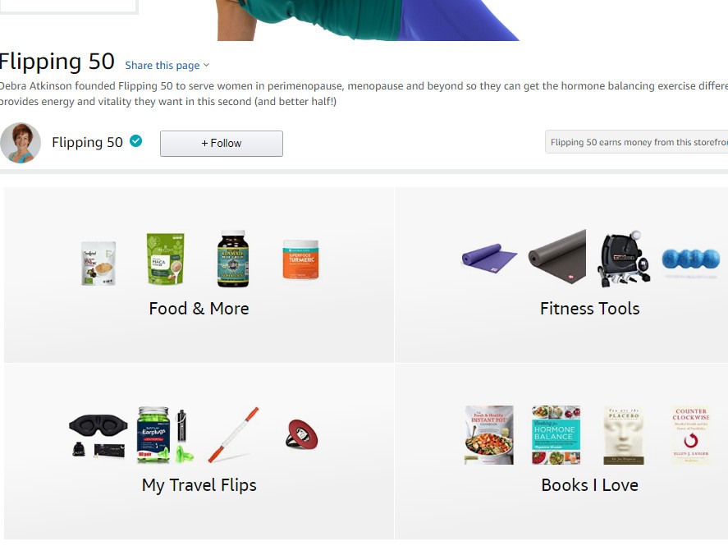Click the verified checkmark badge beside Flipping 50
This screenshot has width=728, height=555.
135,140
